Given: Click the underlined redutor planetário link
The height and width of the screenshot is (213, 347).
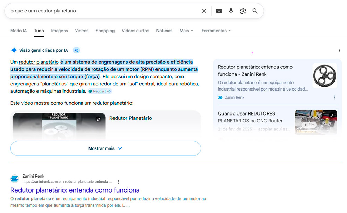Looking at the screenshot, I should coord(39,62).
